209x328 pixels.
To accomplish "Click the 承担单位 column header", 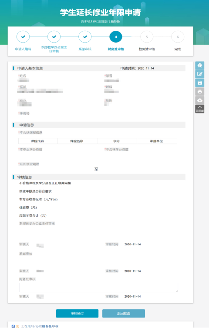I will (x=157, y=141).
